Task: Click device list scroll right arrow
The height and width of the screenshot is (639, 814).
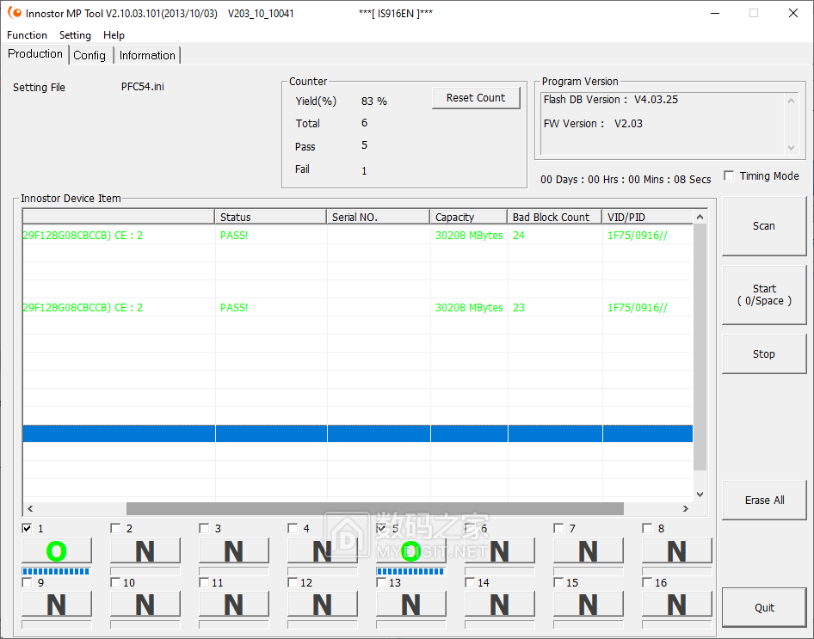Action: [x=685, y=508]
